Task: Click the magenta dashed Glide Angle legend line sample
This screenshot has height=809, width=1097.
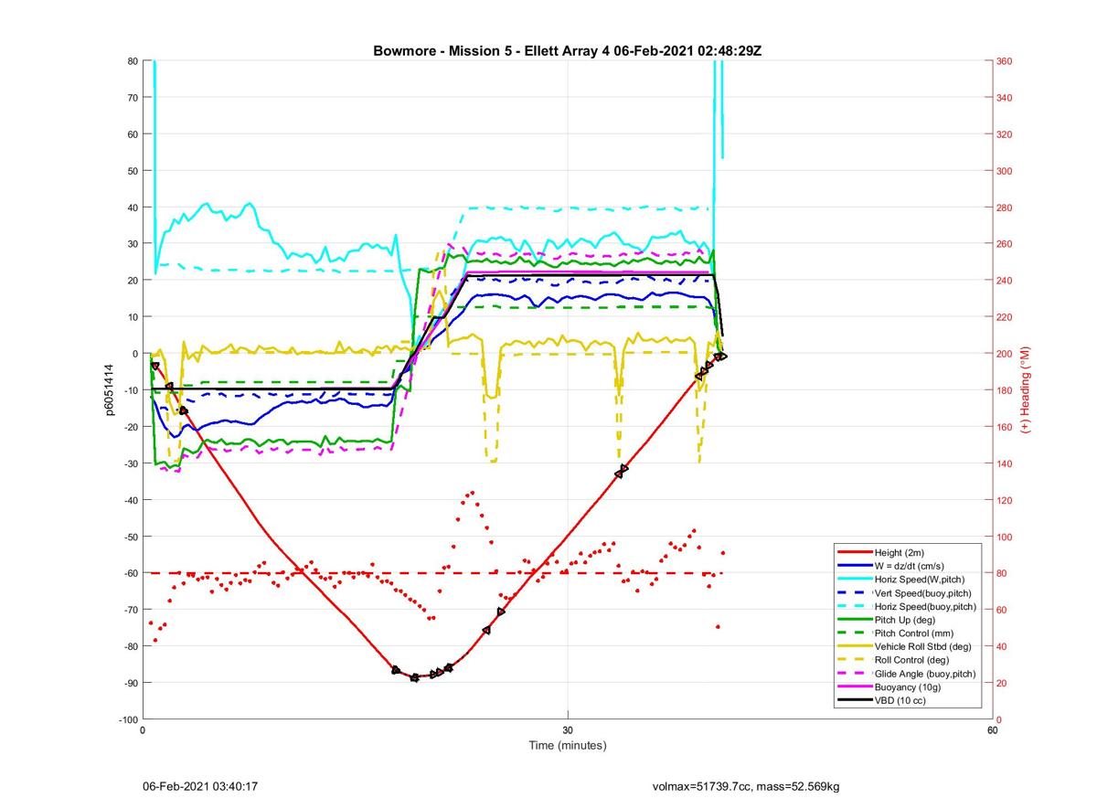Action: pyautogui.click(x=854, y=674)
